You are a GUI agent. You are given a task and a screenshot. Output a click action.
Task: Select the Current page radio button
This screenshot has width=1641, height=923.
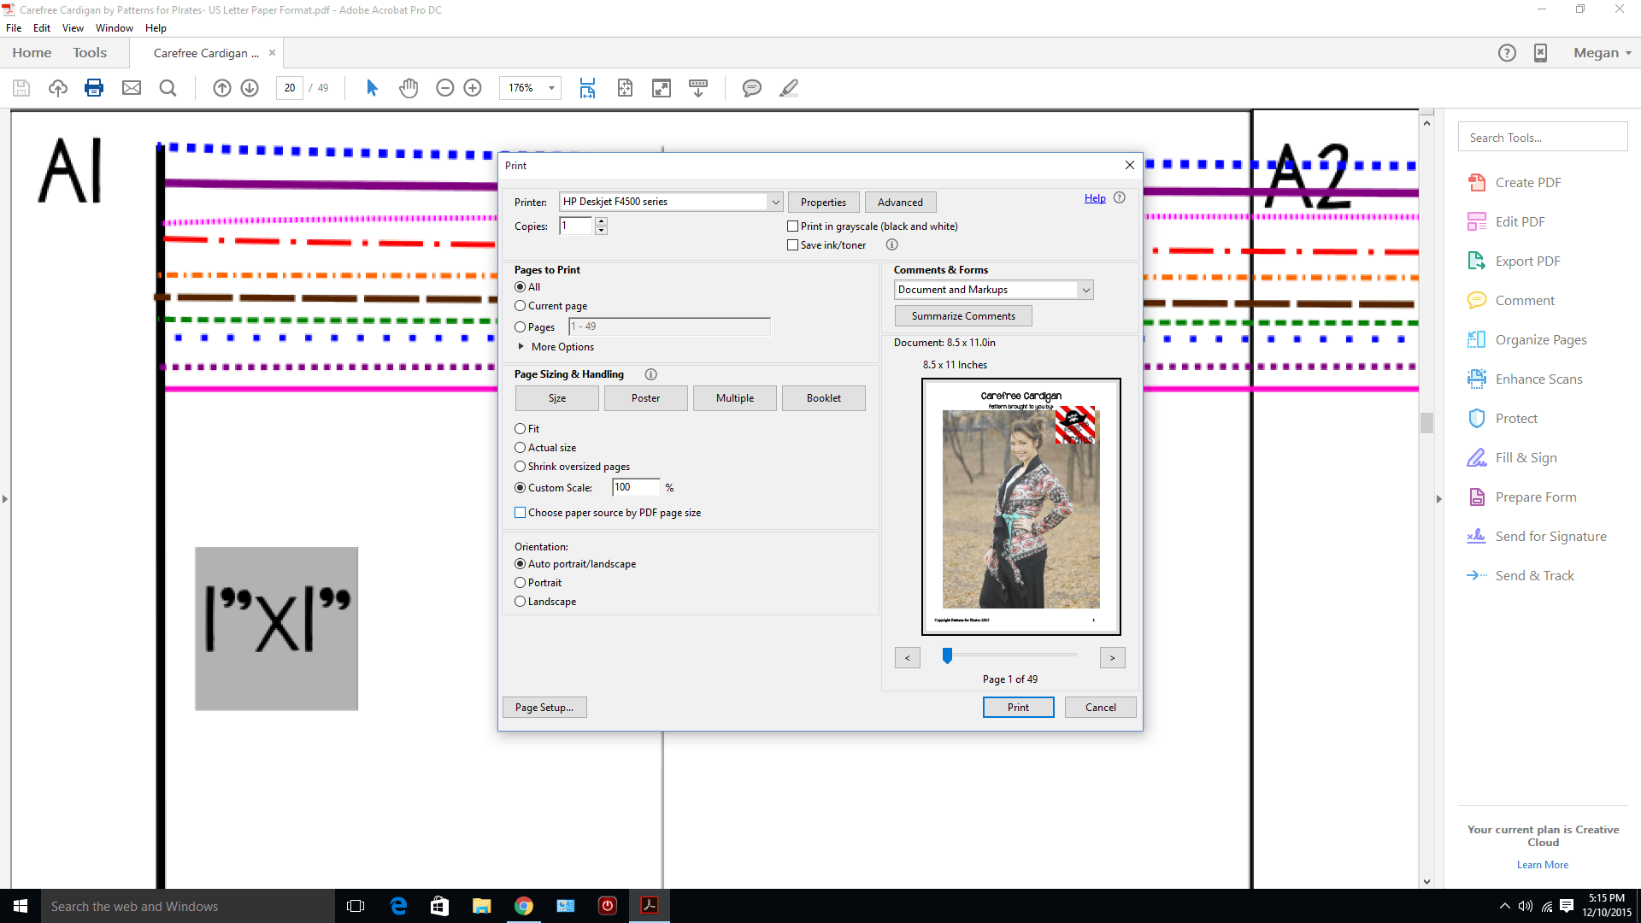[520, 306]
